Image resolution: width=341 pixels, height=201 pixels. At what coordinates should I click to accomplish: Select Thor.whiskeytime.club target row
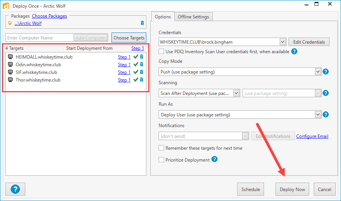[x=76, y=80]
